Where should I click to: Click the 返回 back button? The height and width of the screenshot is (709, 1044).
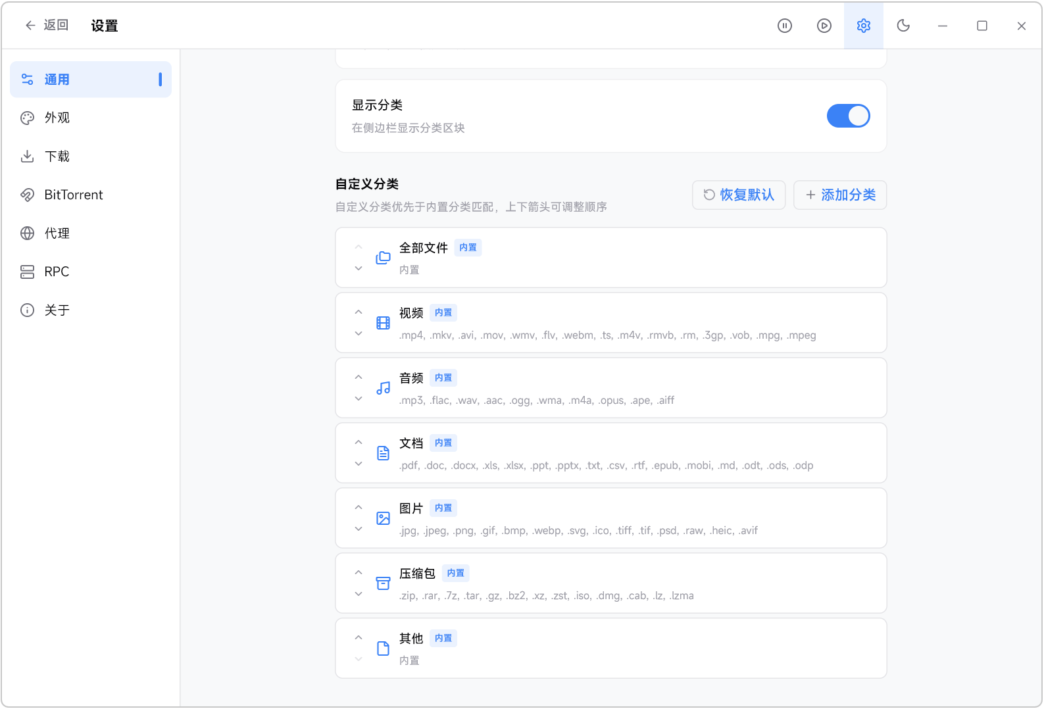coord(47,26)
